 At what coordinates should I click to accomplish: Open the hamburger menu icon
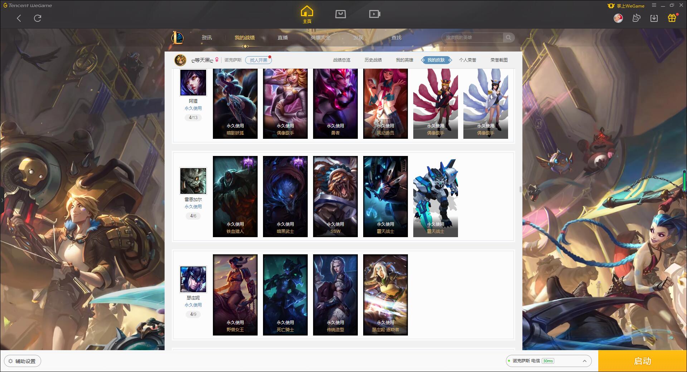654,5
